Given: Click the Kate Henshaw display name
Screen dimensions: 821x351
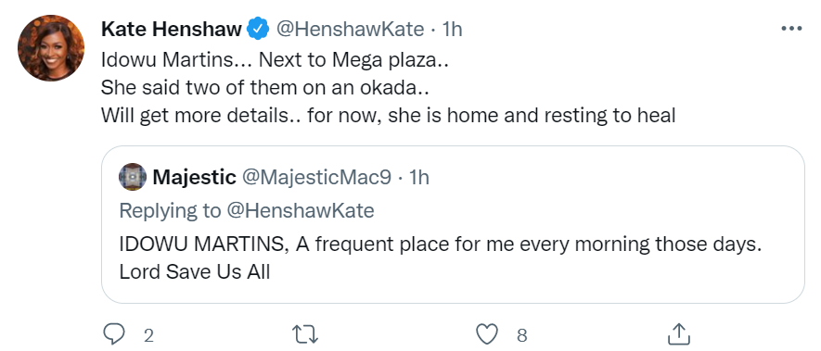Looking at the screenshot, I should click(x=172, y=30).
